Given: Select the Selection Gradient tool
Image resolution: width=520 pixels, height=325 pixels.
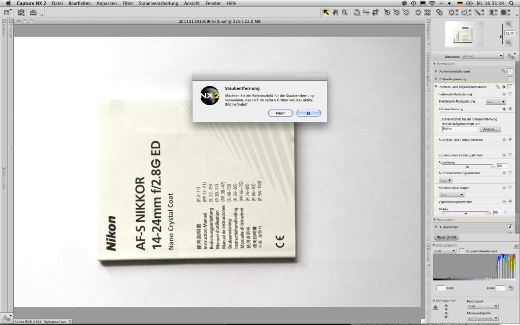Looking at the screenshot, I should [493, 12].
